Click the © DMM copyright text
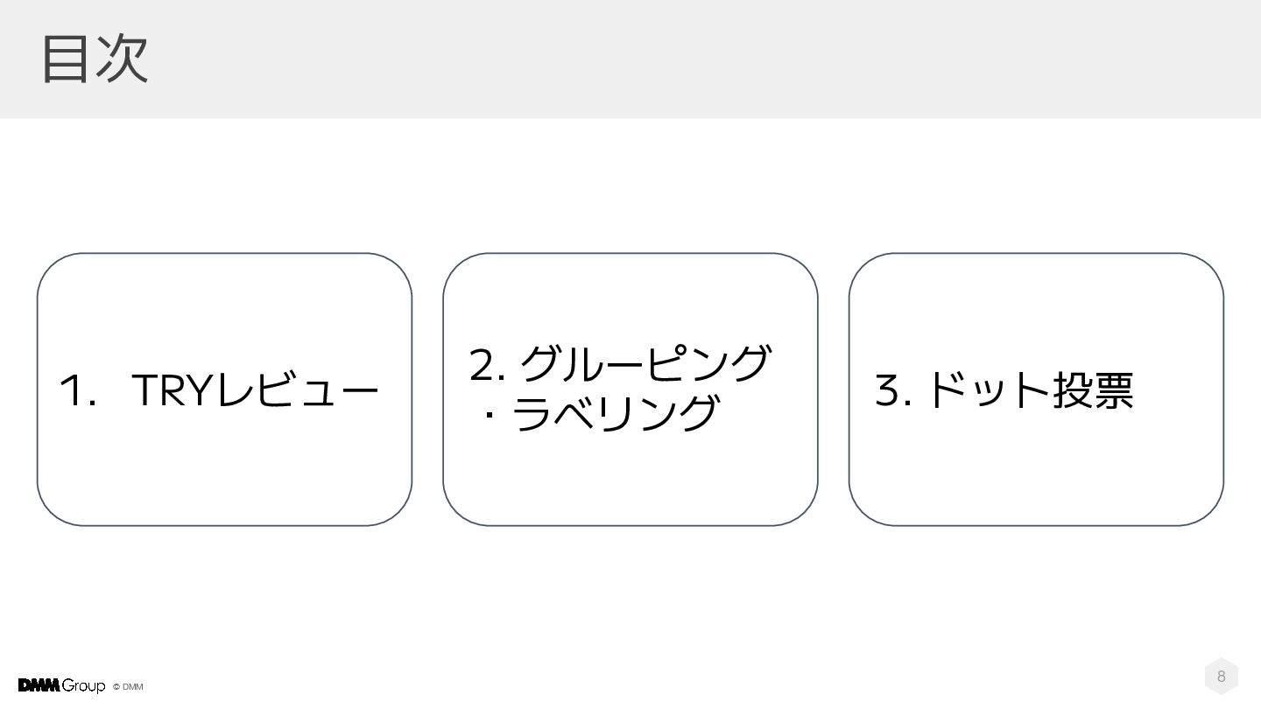1261x709 pixels. coord(129,687)
